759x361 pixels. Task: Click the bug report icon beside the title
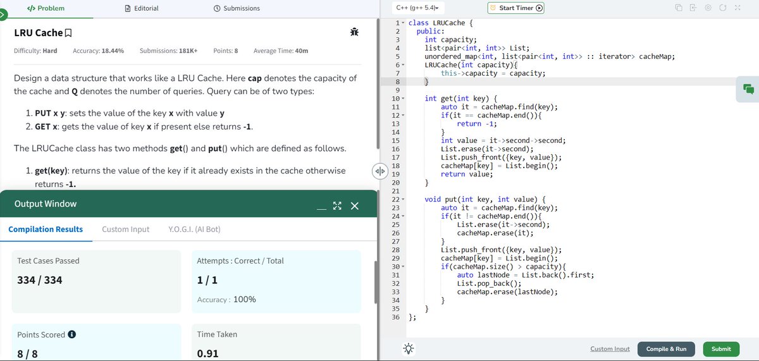pos(355,32)
